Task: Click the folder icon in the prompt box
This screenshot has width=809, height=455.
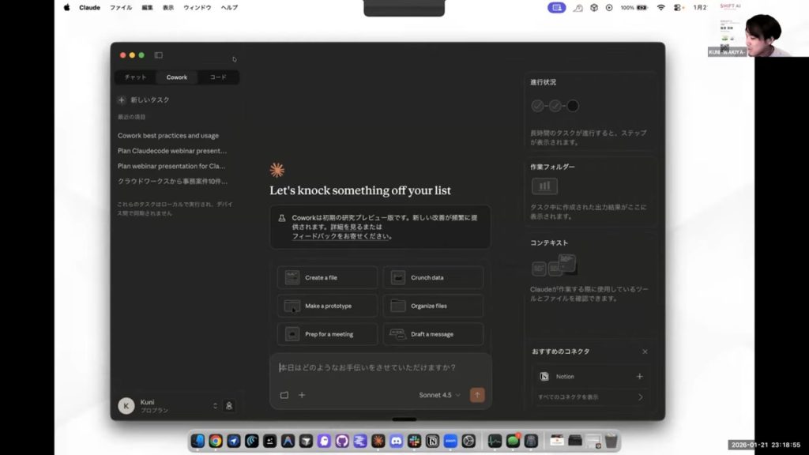Action: (x=284, y=395)
